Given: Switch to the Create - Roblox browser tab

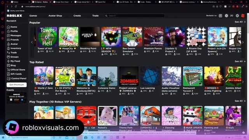Looking at the screenshot, I should coord(147,2).
